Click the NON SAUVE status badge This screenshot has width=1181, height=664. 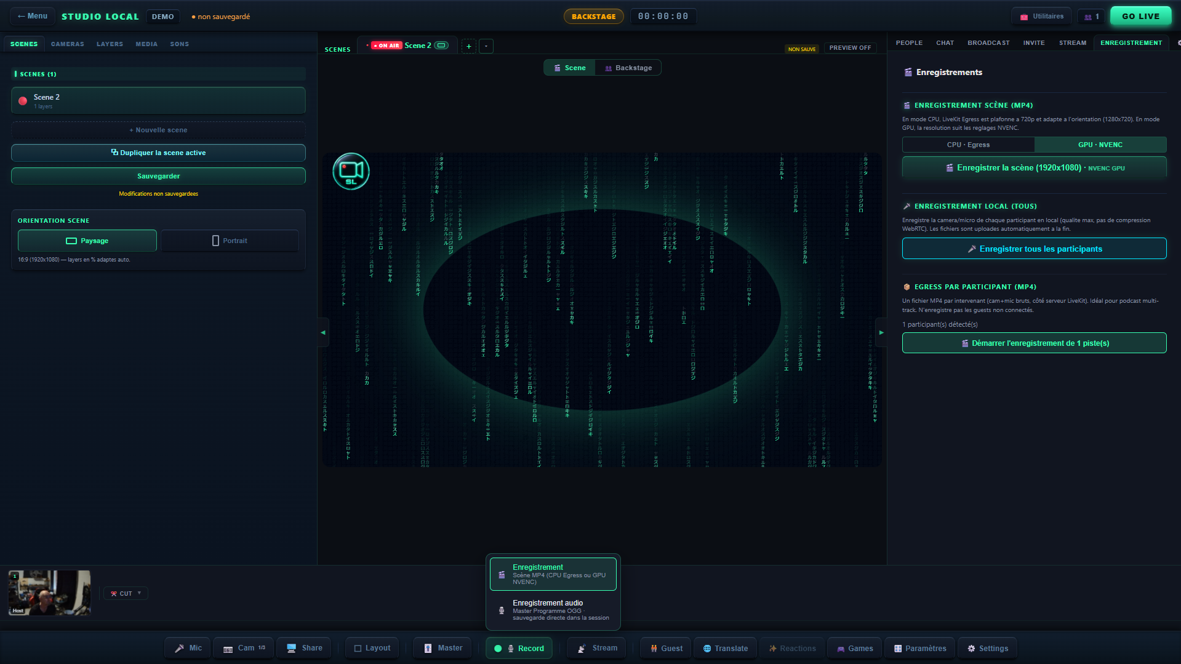[x=802, y=49]
